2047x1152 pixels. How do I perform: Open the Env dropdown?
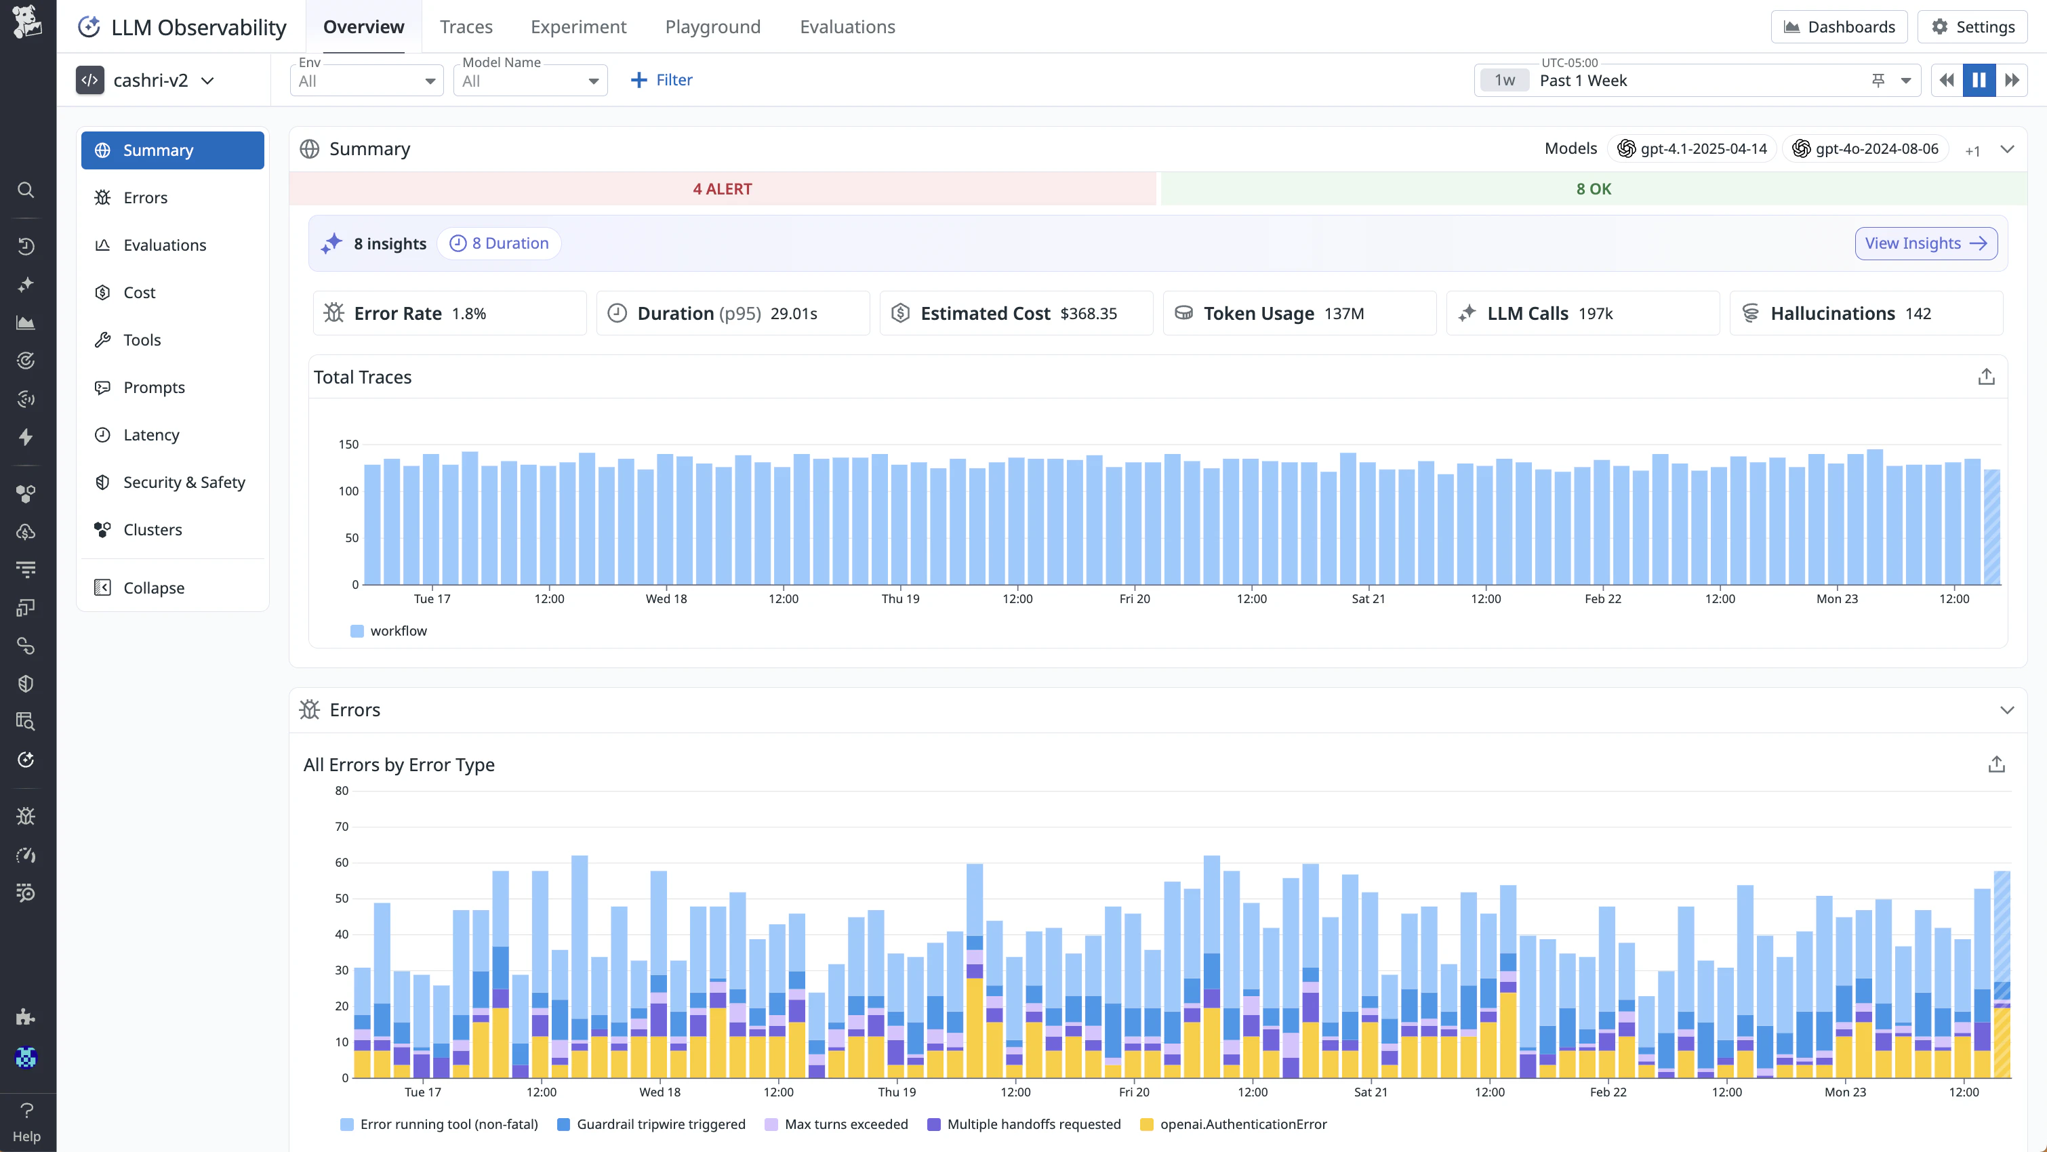[366, 80]
